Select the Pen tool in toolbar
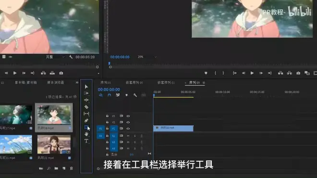This screenshot has height=178, width=317. tap(86, 120)
